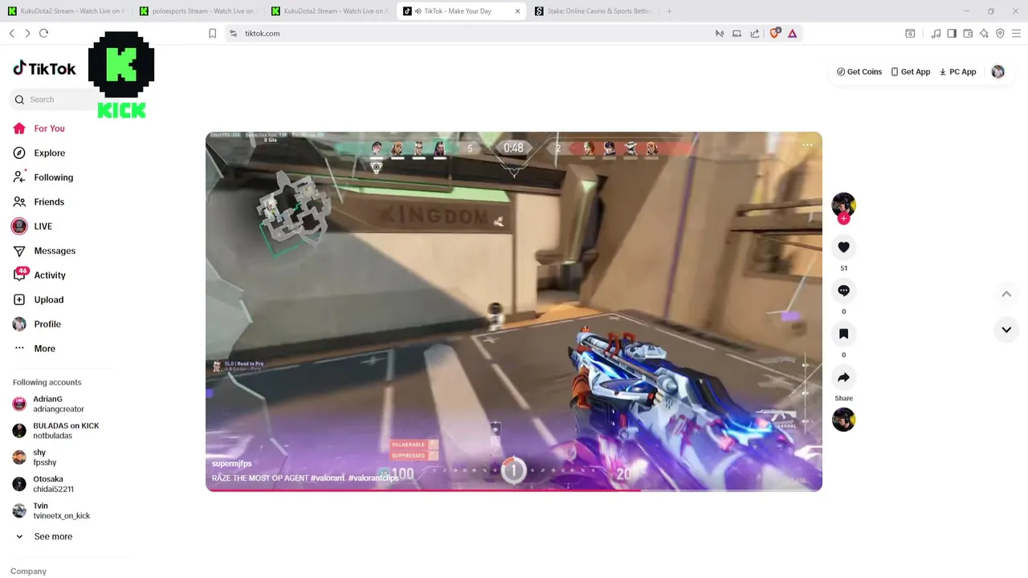1028x578 pixels.
Task: Open Brave Rewards triangle icon
Action: (x=793, y=33)
